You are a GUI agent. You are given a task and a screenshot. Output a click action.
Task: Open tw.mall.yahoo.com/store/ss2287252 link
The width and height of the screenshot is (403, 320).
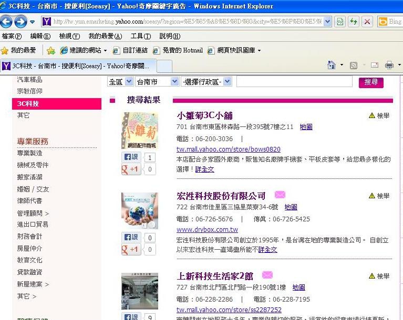[229, 310]
